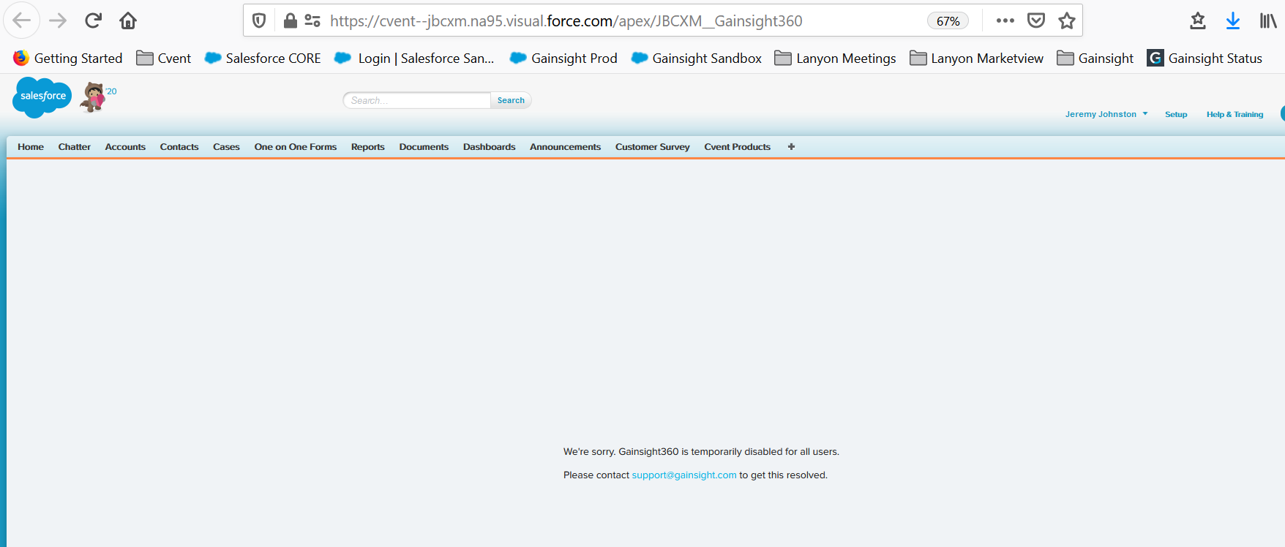Open the Cvent Products tab
Screen dimensions: 1285x547
click(x=738, y=147)
